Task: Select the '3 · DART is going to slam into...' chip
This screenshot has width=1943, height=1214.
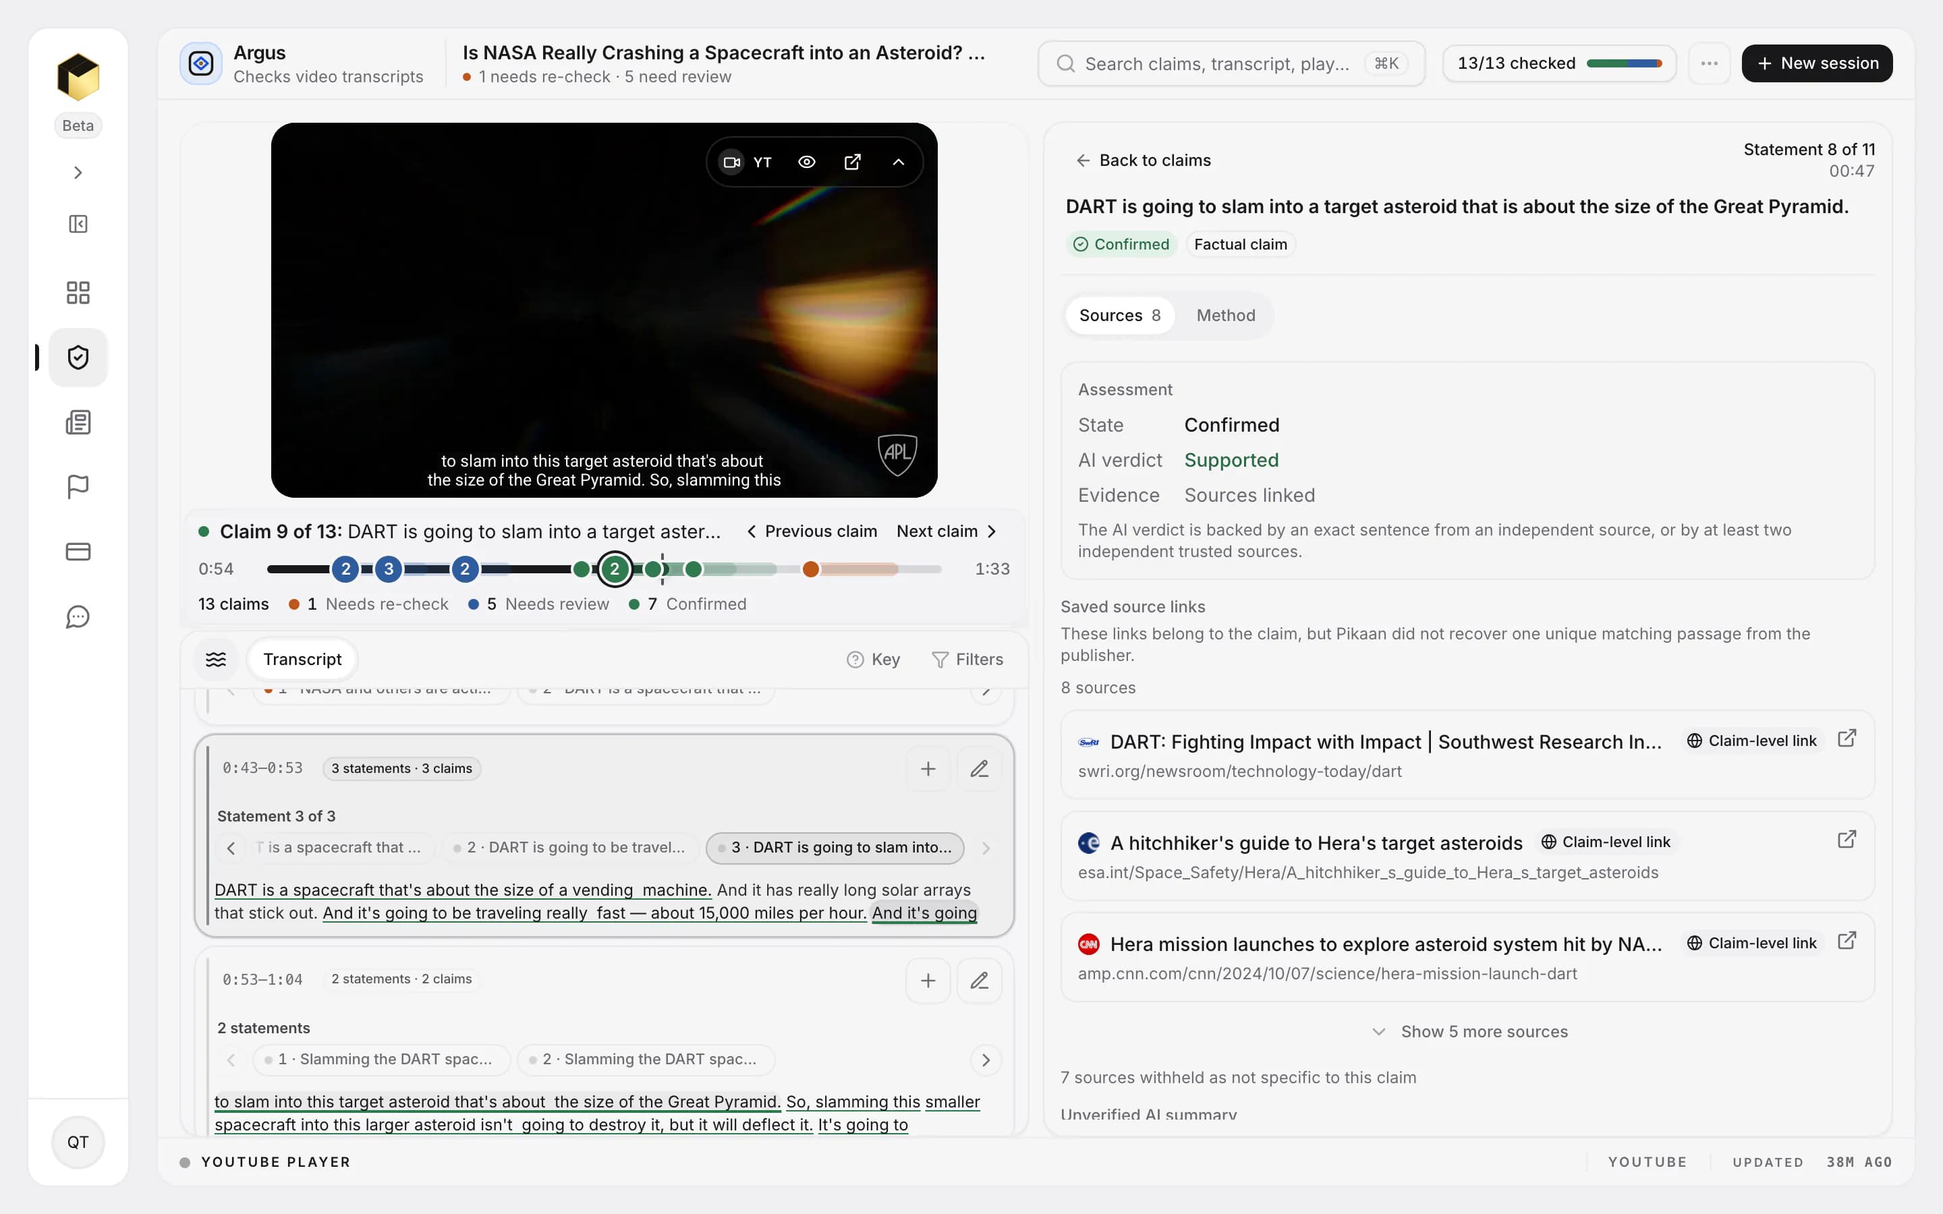Action: (x=835, y=848)
